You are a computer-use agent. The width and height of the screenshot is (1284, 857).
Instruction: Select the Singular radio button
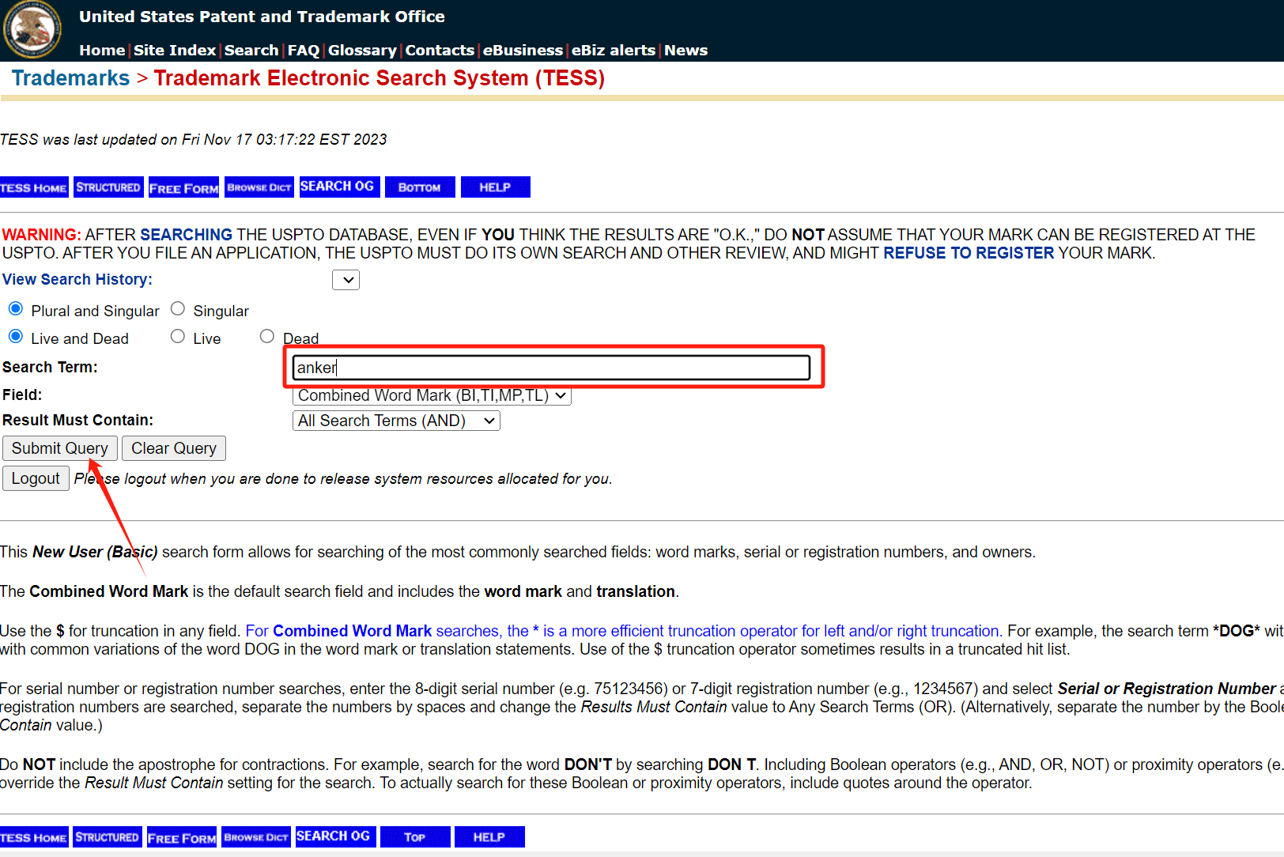[178, 308]
